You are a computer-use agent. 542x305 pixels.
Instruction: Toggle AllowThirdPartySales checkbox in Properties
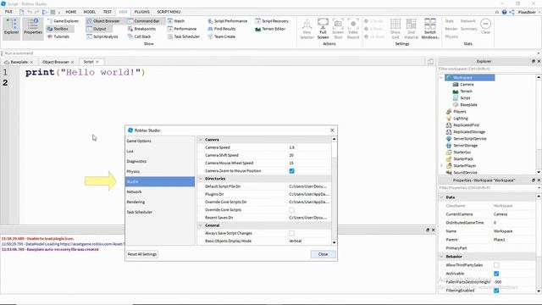pyautogui.click(x=496, y=265)
